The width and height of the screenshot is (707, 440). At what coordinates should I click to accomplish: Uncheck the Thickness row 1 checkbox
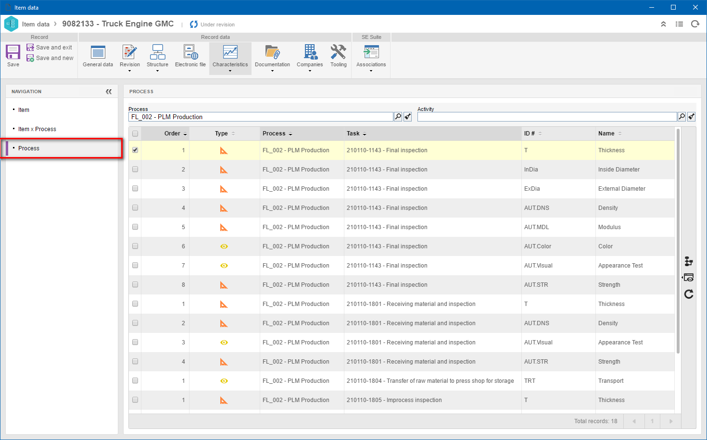[135, 150]
